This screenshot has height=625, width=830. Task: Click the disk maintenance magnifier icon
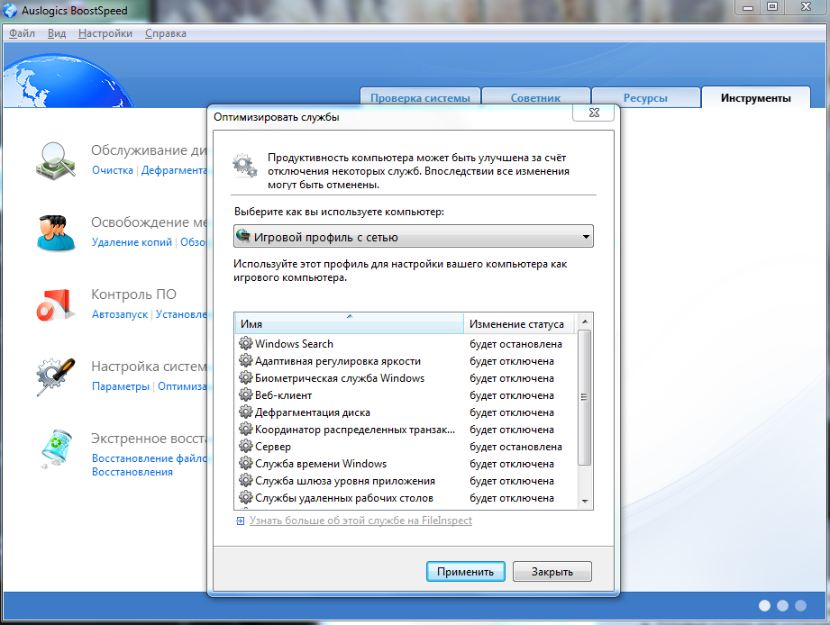(x=56, y=160)
